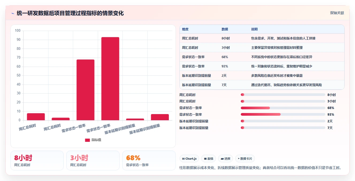Viewport: 355px width, 181px height.
Task: Click the 数据卡片 chip
Action: coord(245,159)
